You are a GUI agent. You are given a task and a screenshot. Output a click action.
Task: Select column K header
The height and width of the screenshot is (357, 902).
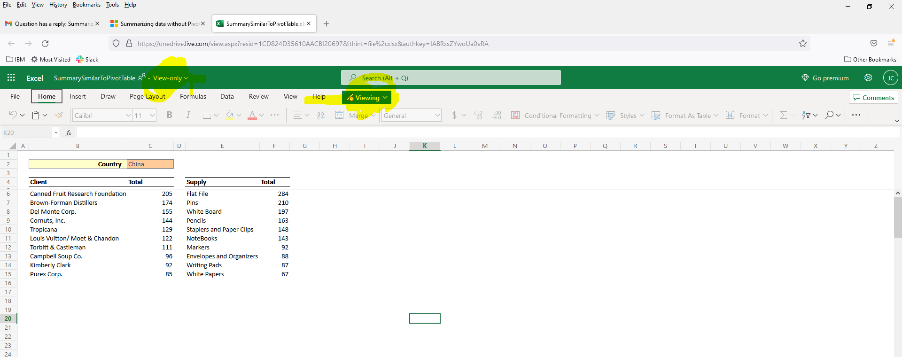tap(425, 146)
